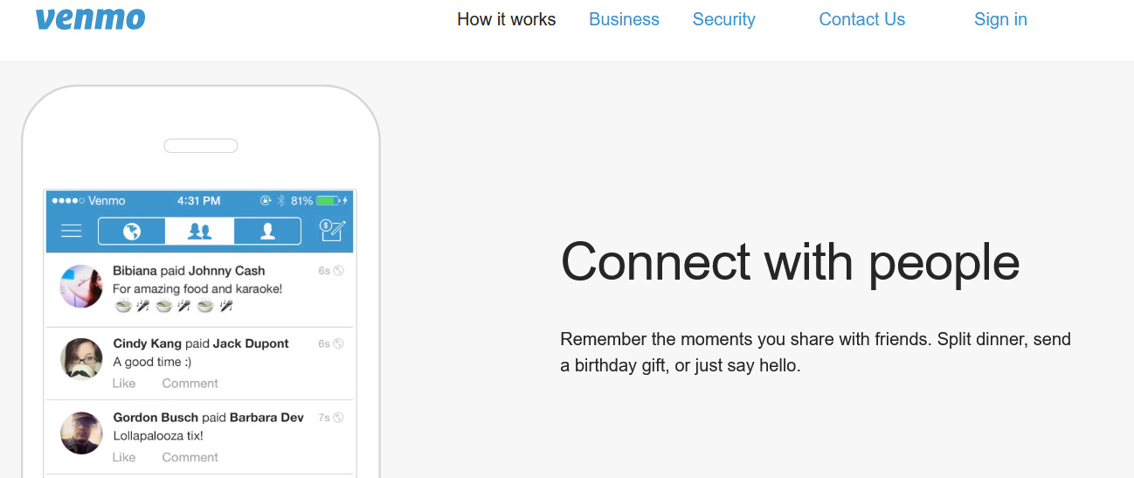Screen dimensions: 1134x478
Task: Open the Business menu item
Action: [x=624, y=19]
